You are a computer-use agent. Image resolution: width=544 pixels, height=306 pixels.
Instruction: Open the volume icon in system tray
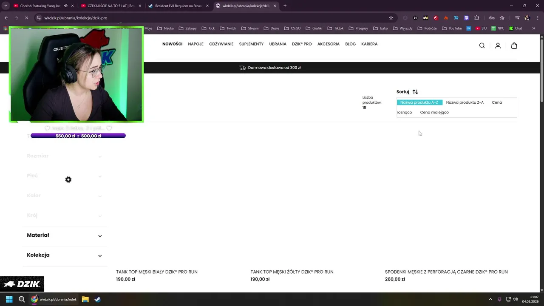click(516, 299)
